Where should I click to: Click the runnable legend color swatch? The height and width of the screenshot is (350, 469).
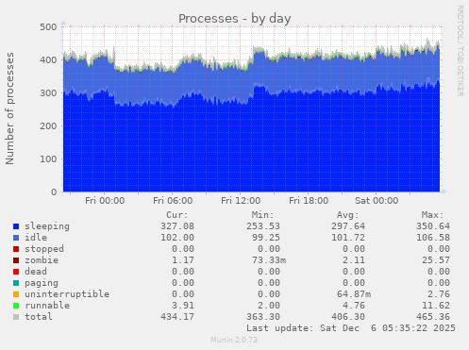(x=16, y=306)
